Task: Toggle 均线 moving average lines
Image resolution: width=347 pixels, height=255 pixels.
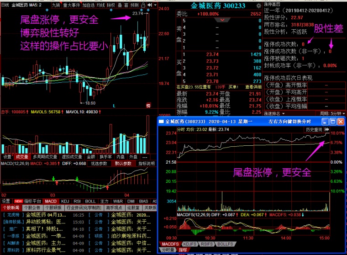Action: [x=101, y=5]
